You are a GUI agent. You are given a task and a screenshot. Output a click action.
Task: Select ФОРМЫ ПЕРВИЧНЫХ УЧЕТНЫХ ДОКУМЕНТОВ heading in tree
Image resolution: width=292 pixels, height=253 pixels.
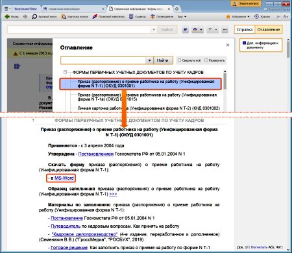pyautogui.click(x=138, y=72)
